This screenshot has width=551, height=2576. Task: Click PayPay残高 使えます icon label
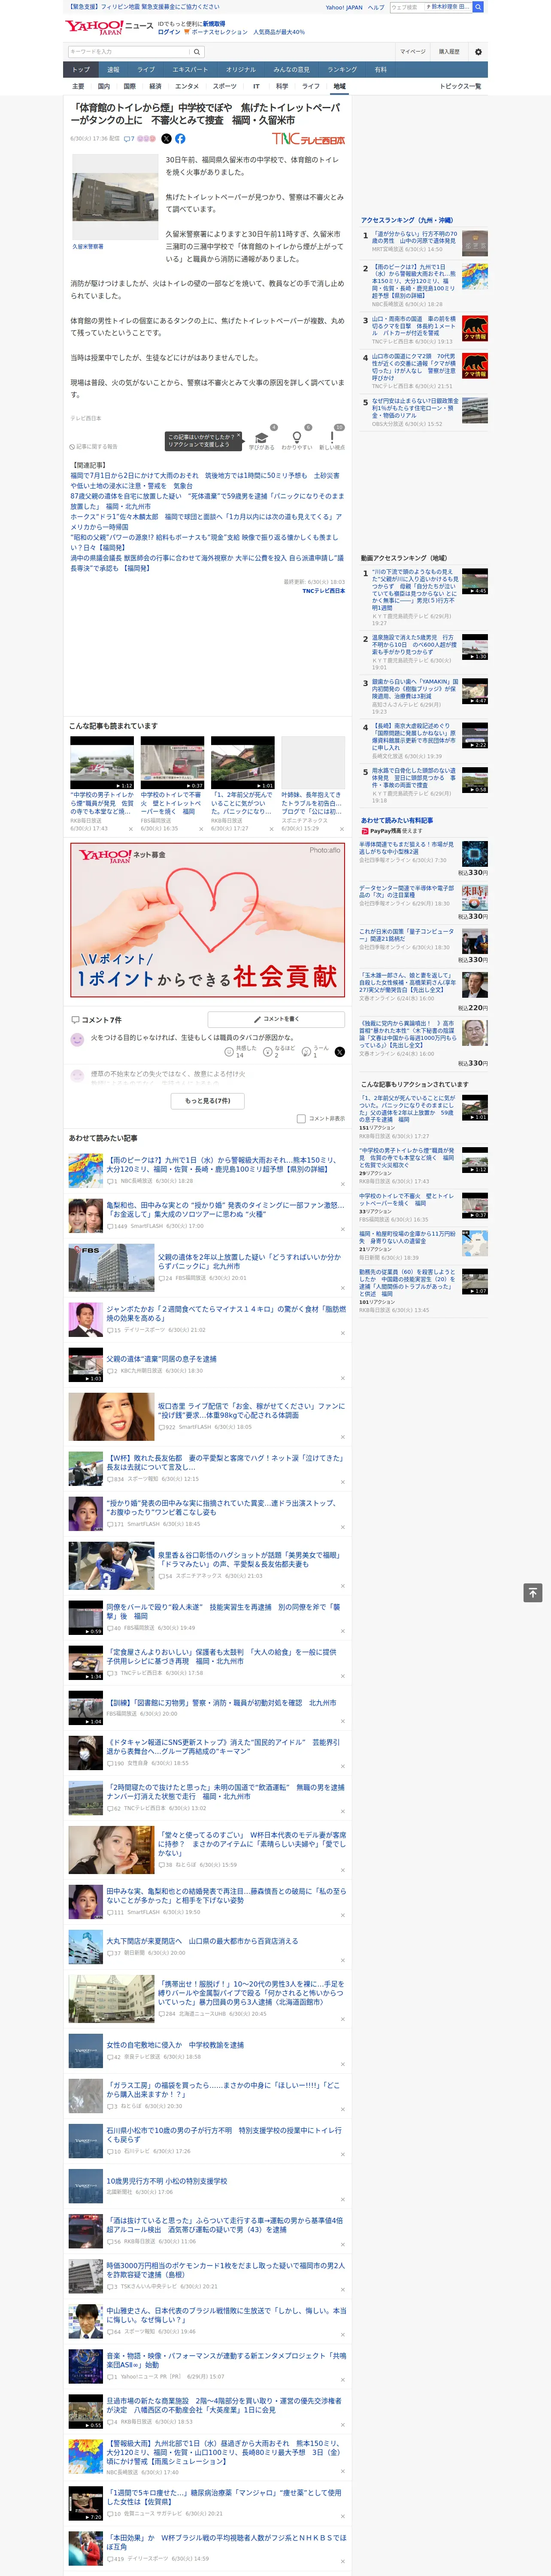392,831
